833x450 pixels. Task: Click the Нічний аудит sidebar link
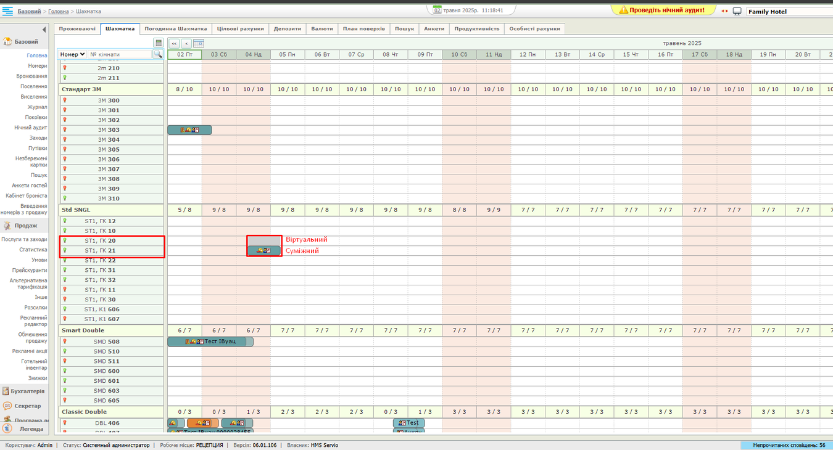coord(31,128)
